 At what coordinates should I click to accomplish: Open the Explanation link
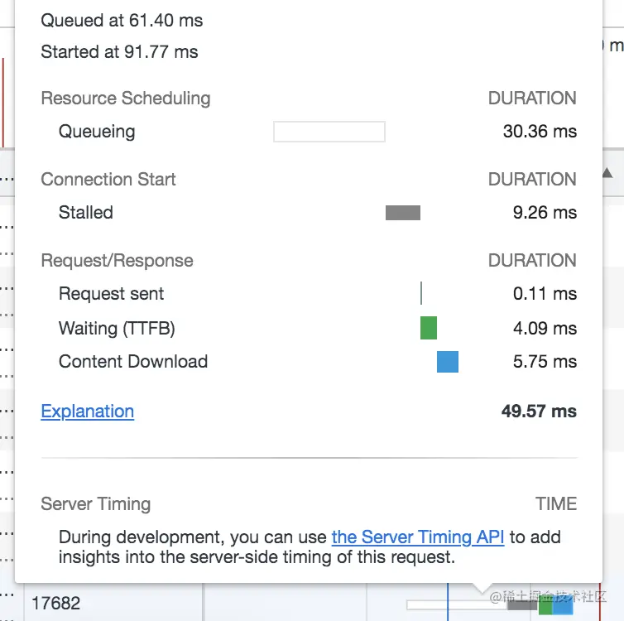coord(87,412)
